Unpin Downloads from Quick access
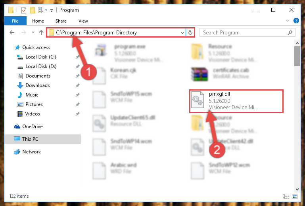The width and height of the screenshot is (305, 206). (x=78, y=85)
